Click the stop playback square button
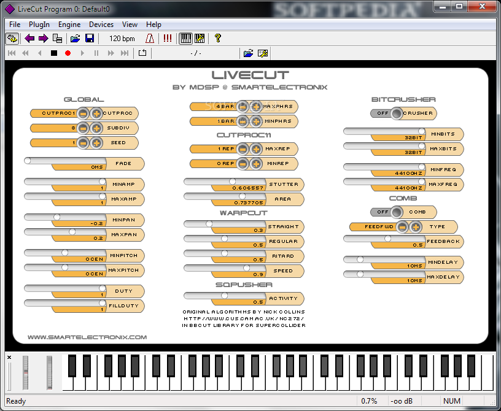The height and width of the screenshot is (411, 501). pos(54,53)
